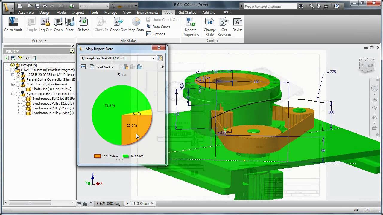Viewport: 383px width, 215px height.
Task: Toggle status circle for Synchronous Belt2.ipt
Action: point(24,99)
